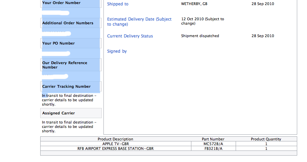
Task: Select the 'Additional Order Numbers' header
Action: pyautogui.click(x=71, y=23)
